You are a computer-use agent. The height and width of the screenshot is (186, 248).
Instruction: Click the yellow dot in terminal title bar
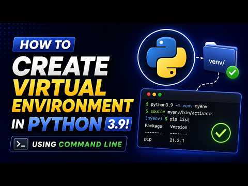pos(154,95)
